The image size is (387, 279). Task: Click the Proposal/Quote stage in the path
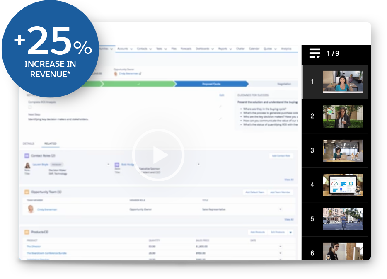click(x=211, y=84)
